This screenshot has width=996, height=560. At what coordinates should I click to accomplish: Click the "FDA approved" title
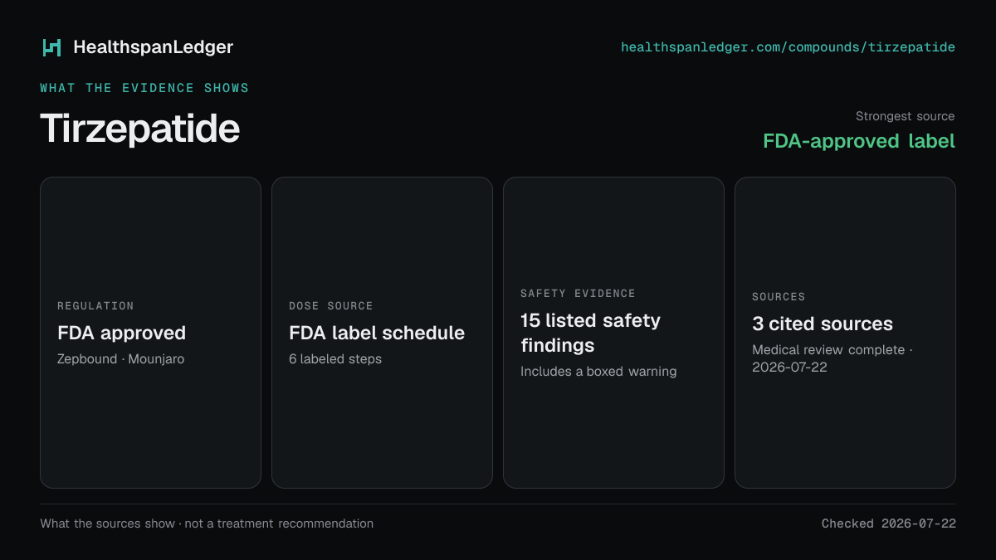coord(121,333)
